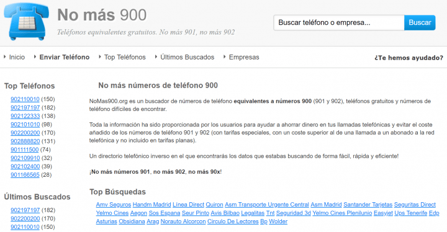The height and width of the screenshot is (232, 447).
Task: Open the Seguridad 3d link
Action: 293,213
